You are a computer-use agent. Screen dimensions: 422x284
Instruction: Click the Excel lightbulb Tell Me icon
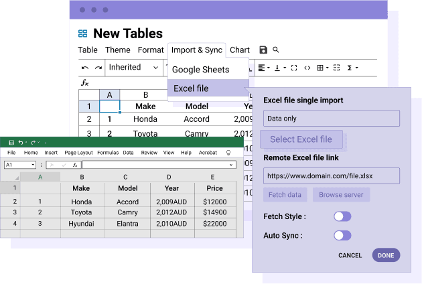coord(228,153)
